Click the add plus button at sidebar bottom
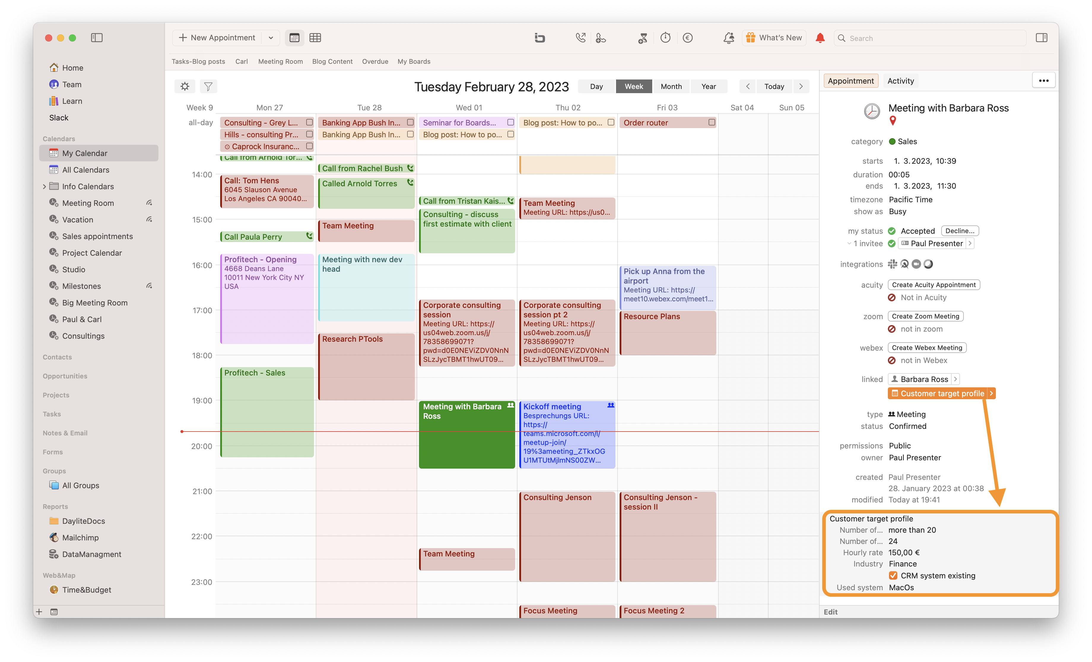The width and height of the screenshot is (1092, 662). pos(39,612)
